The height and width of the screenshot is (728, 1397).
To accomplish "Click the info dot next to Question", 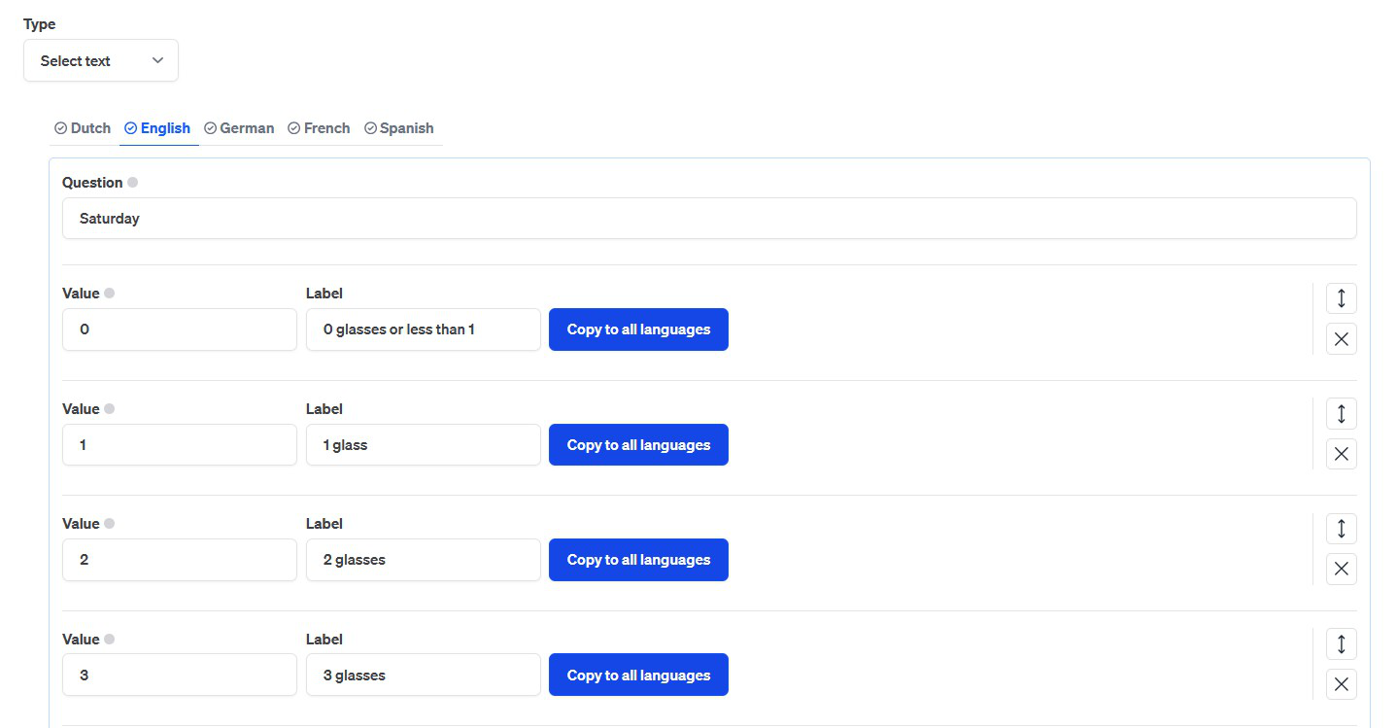I will point(133,183).
